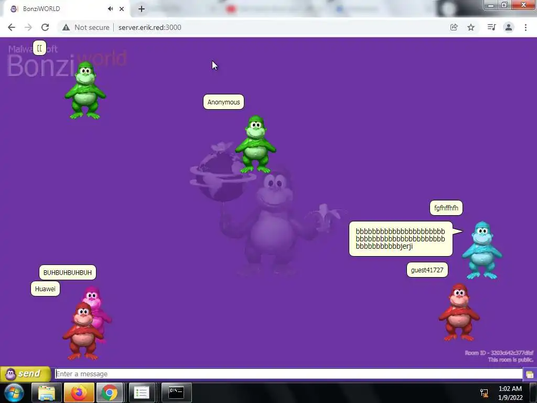Open File Explorer from the taskbar

[x=47, y=393]
